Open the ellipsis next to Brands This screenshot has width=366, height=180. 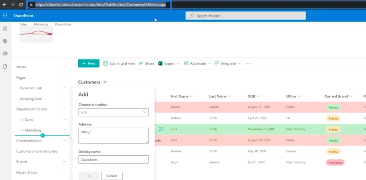pos(65,162)
